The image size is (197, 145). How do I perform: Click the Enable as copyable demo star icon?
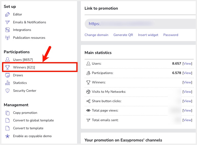8,136
